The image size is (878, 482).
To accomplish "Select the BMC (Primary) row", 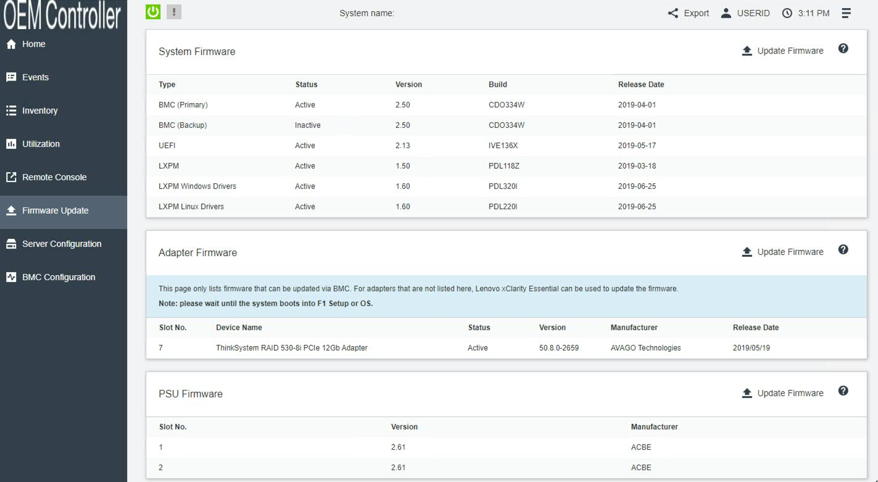I will pos(506,105).
